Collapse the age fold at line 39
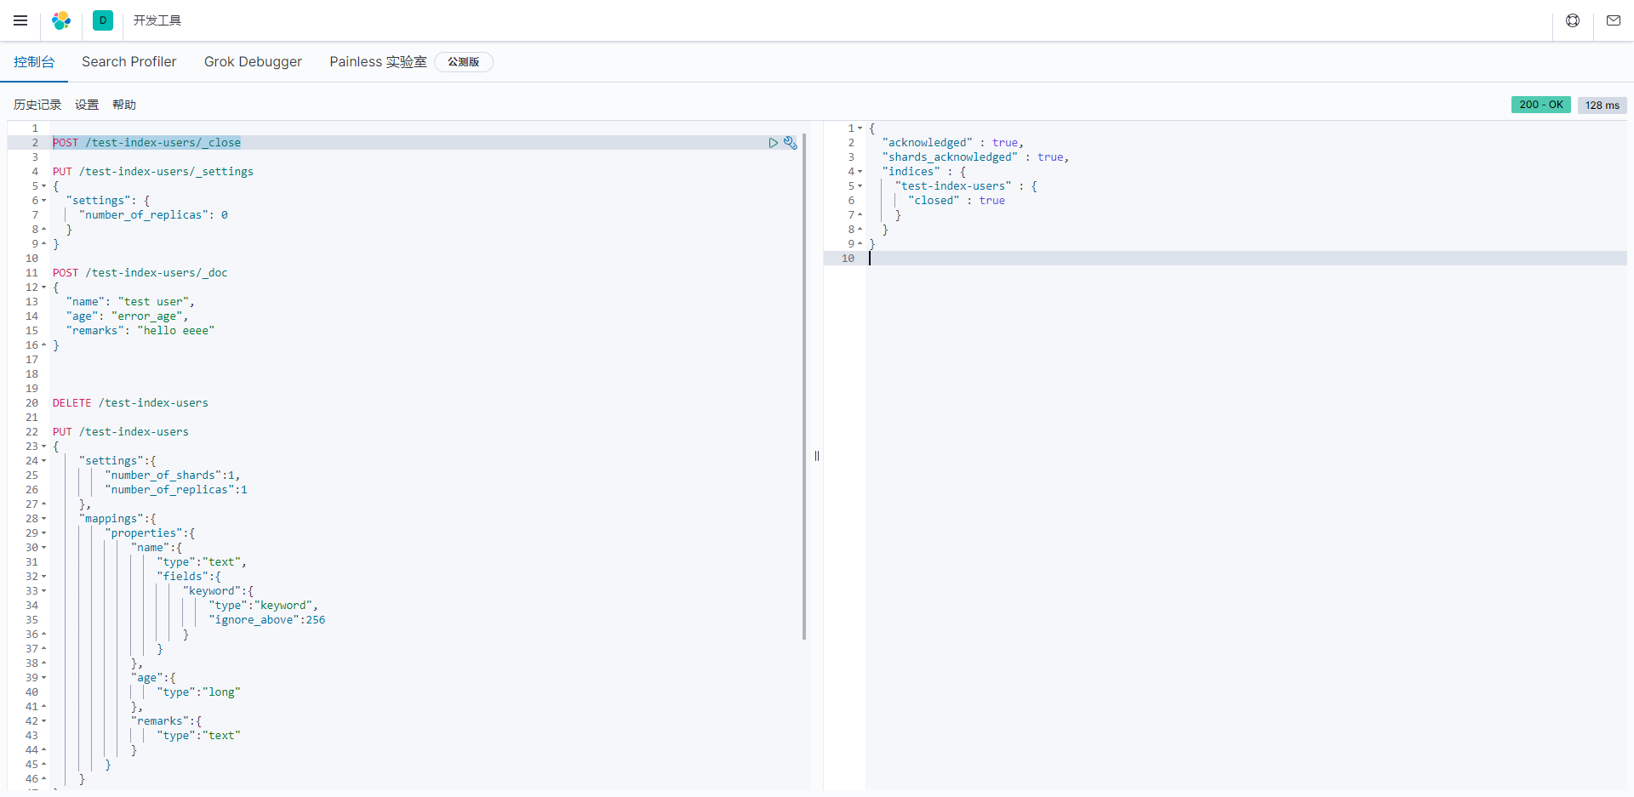Screen dimensions: 1634x797 pos(44,678)
